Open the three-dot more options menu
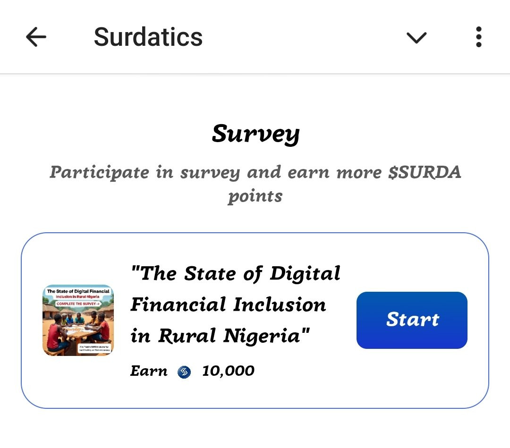The height and width of the screenshot is (448, 510). (478, 37)
